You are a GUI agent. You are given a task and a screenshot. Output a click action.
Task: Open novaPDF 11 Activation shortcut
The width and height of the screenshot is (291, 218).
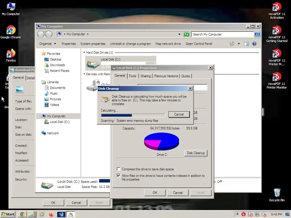point(277,11)
